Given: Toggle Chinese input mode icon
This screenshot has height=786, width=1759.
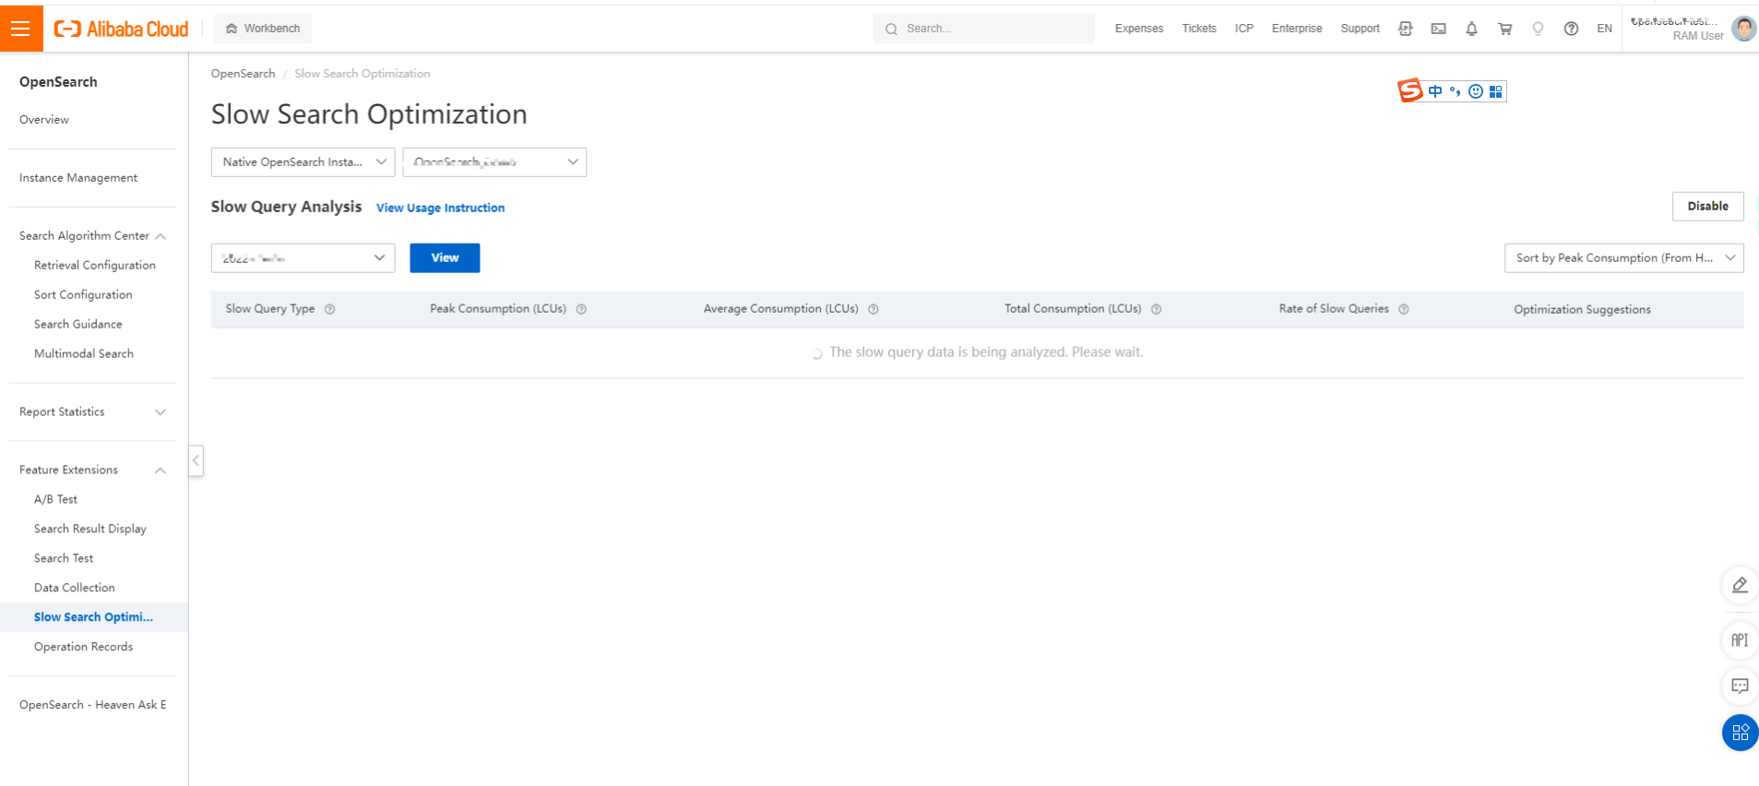Looking at the screenshot, I should click(1435, 91).
